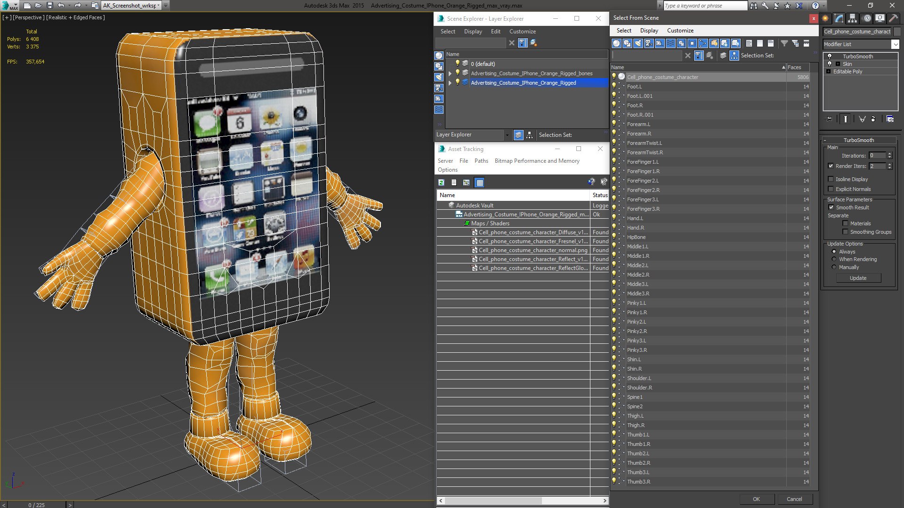Toggle Display Cameras filter in Select From Scene
The image size is (904, 508).
point(649,43)
